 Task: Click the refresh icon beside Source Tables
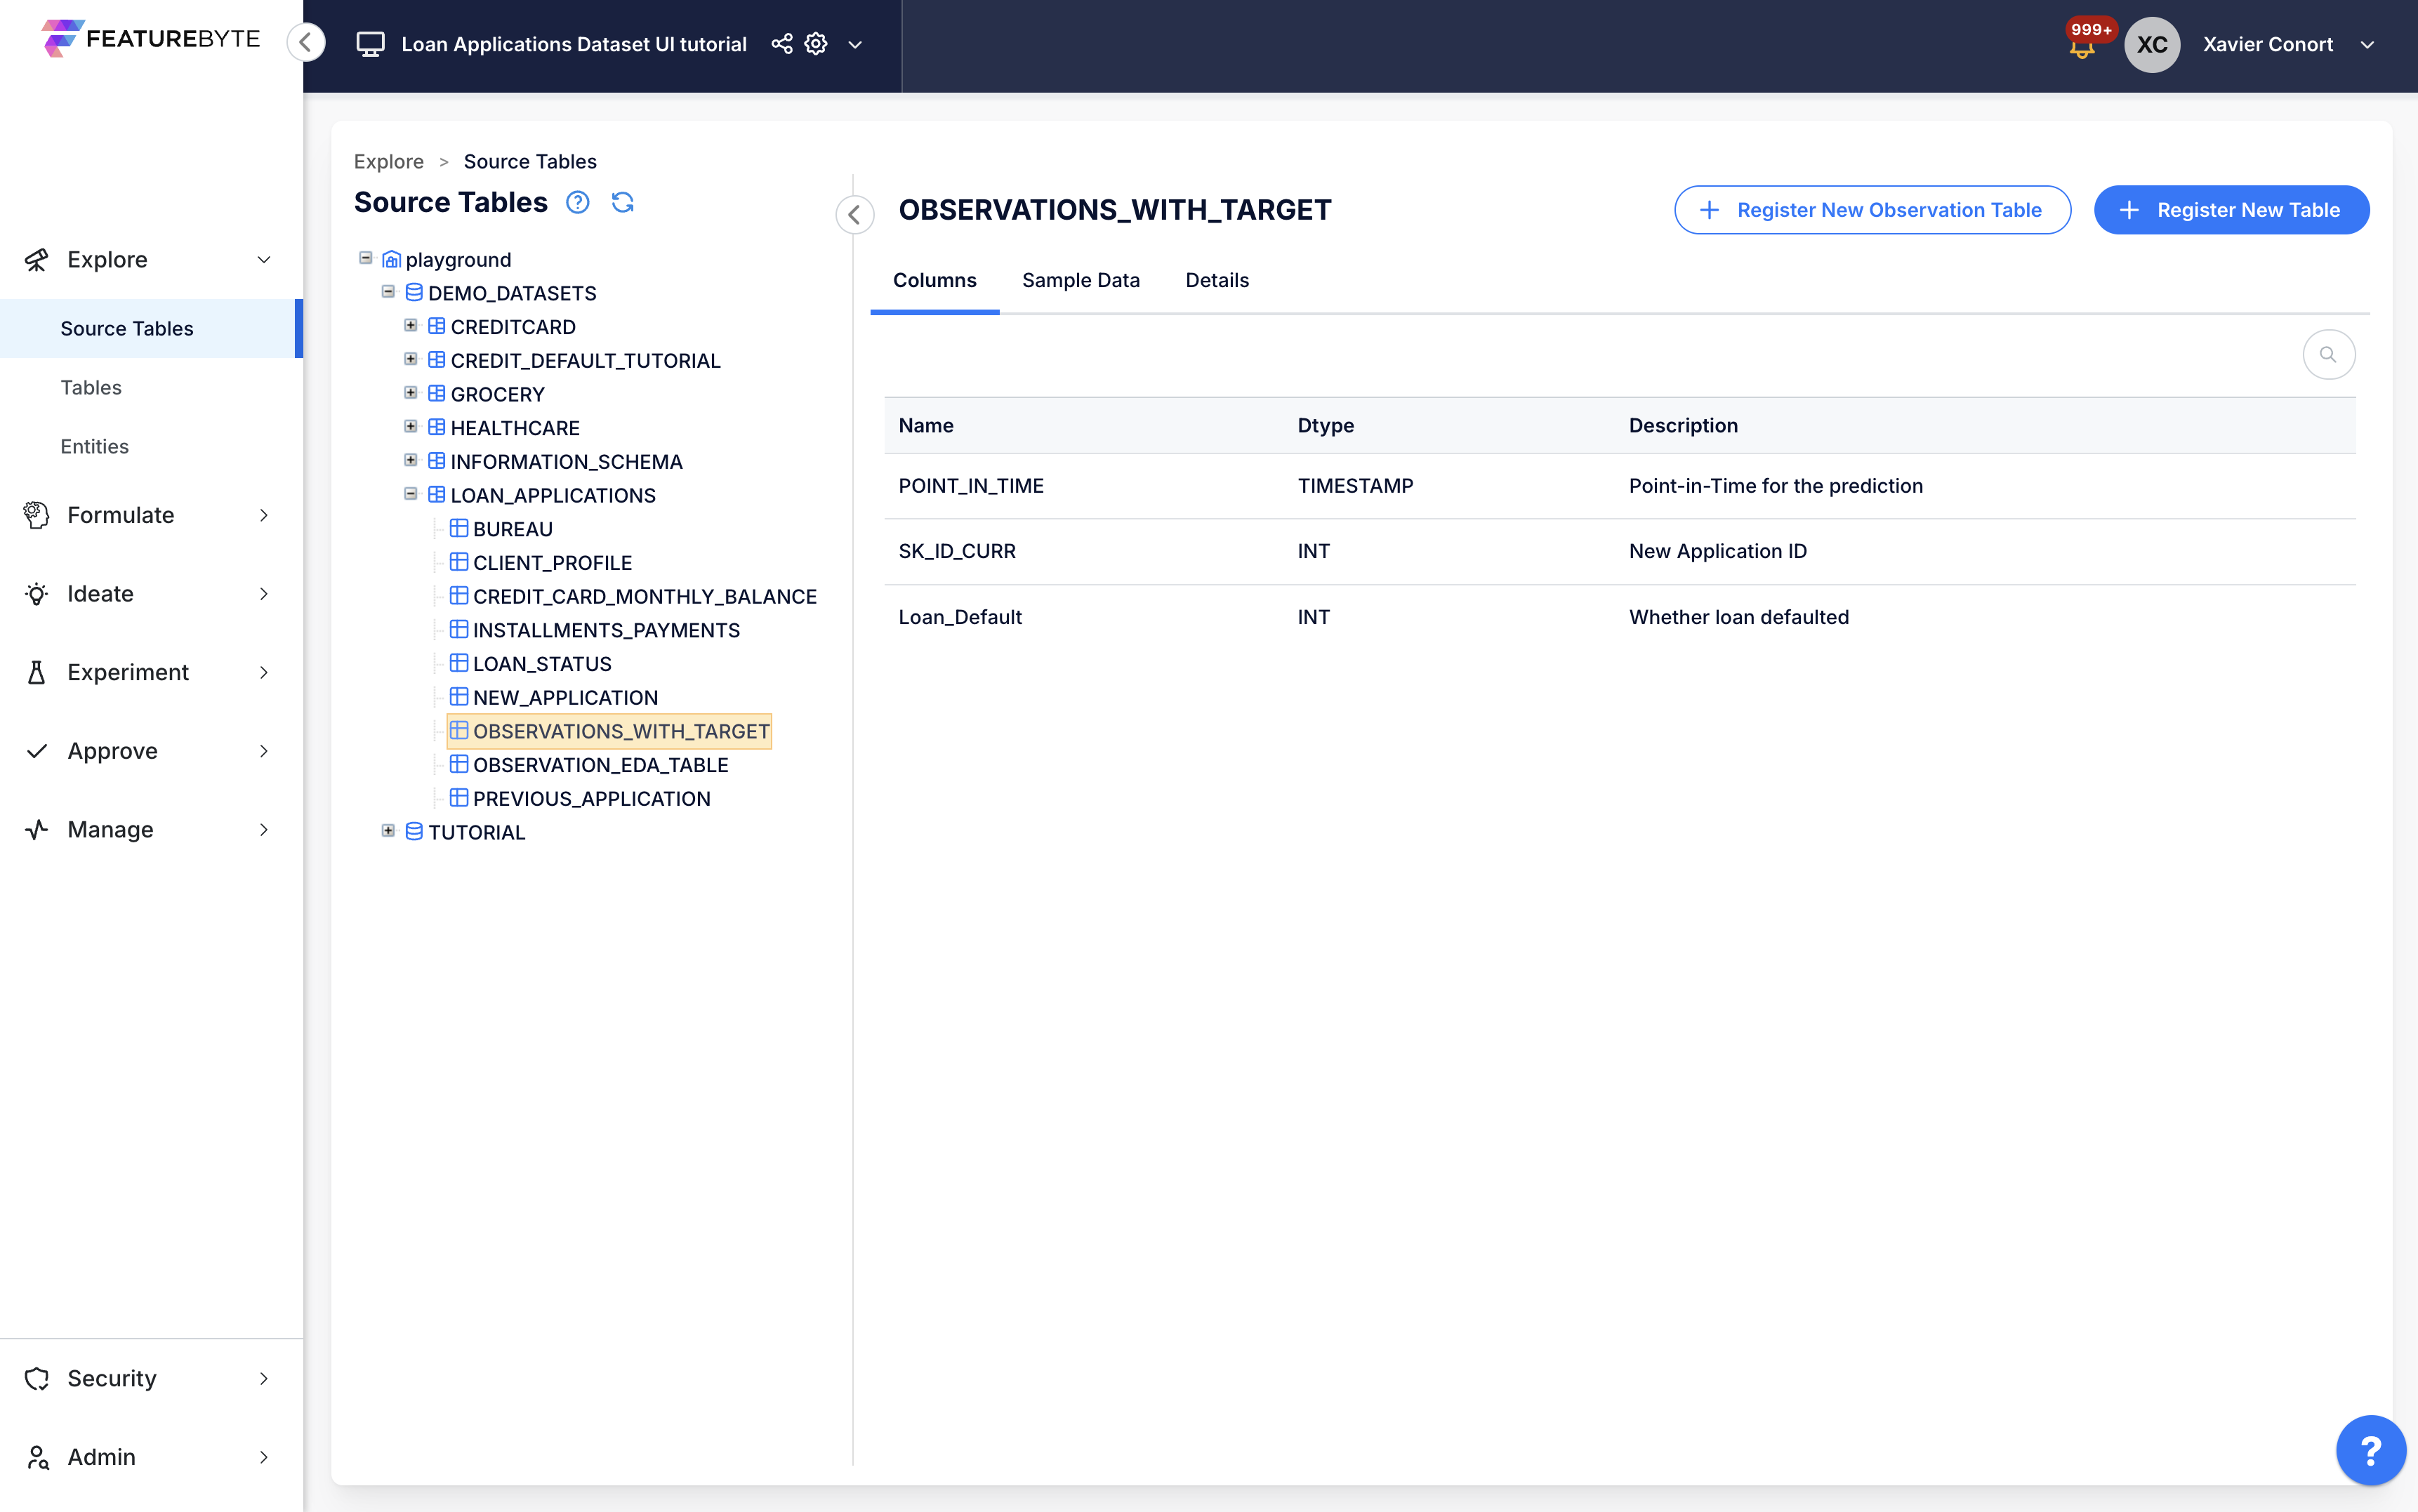pos(622,203)
